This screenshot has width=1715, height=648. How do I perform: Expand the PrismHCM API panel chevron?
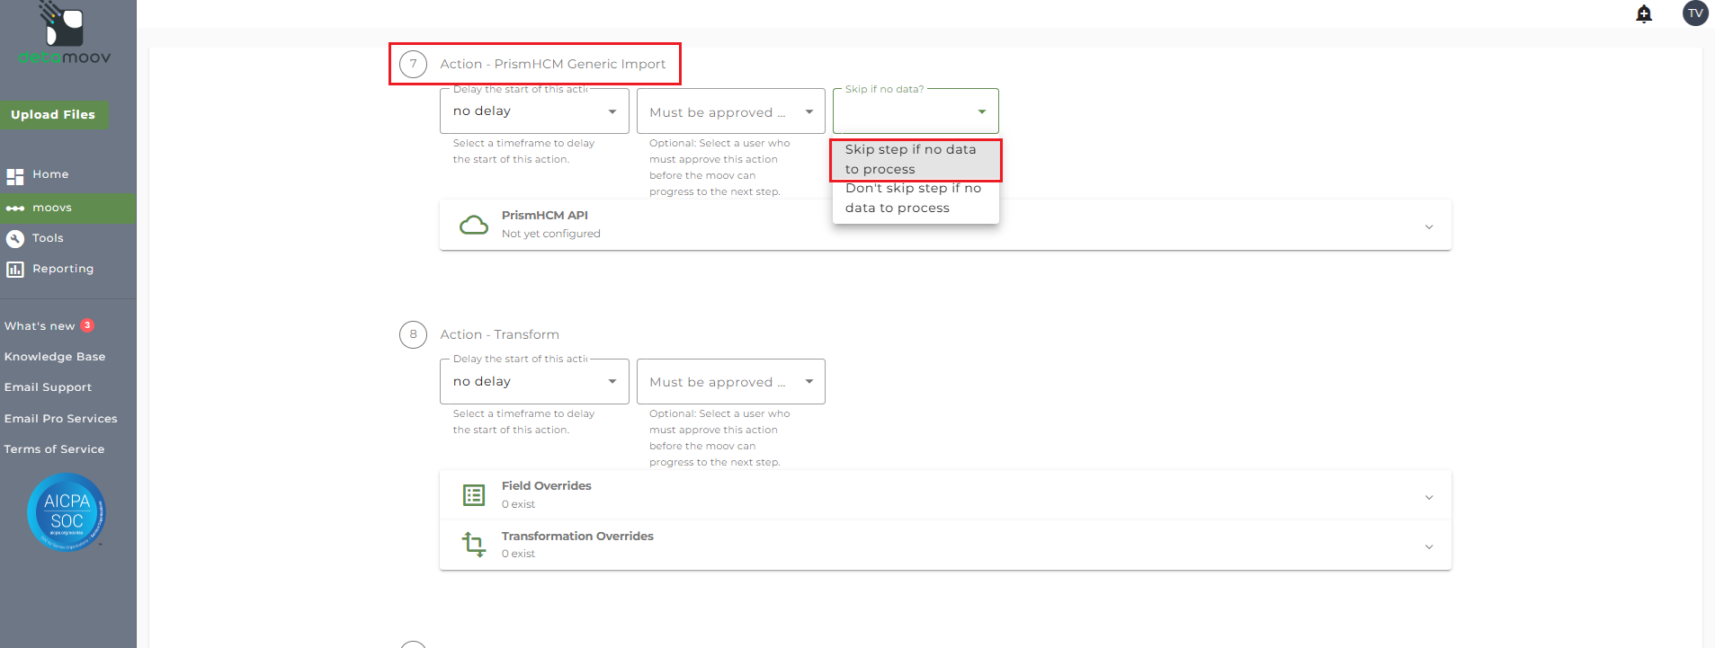[1429, 226]
